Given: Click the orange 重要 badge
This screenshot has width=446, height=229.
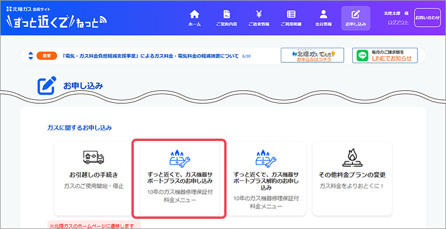Looking at the screenshot, I should [47, 56].
